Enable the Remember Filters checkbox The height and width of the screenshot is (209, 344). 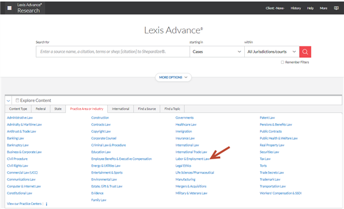pyautogui.click(x=282, y=62)
